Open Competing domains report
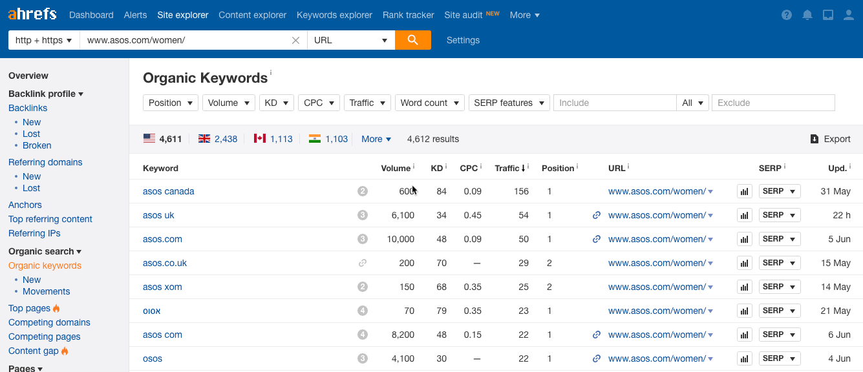This screenshot has height=372, width=863. tap(49, 322)
